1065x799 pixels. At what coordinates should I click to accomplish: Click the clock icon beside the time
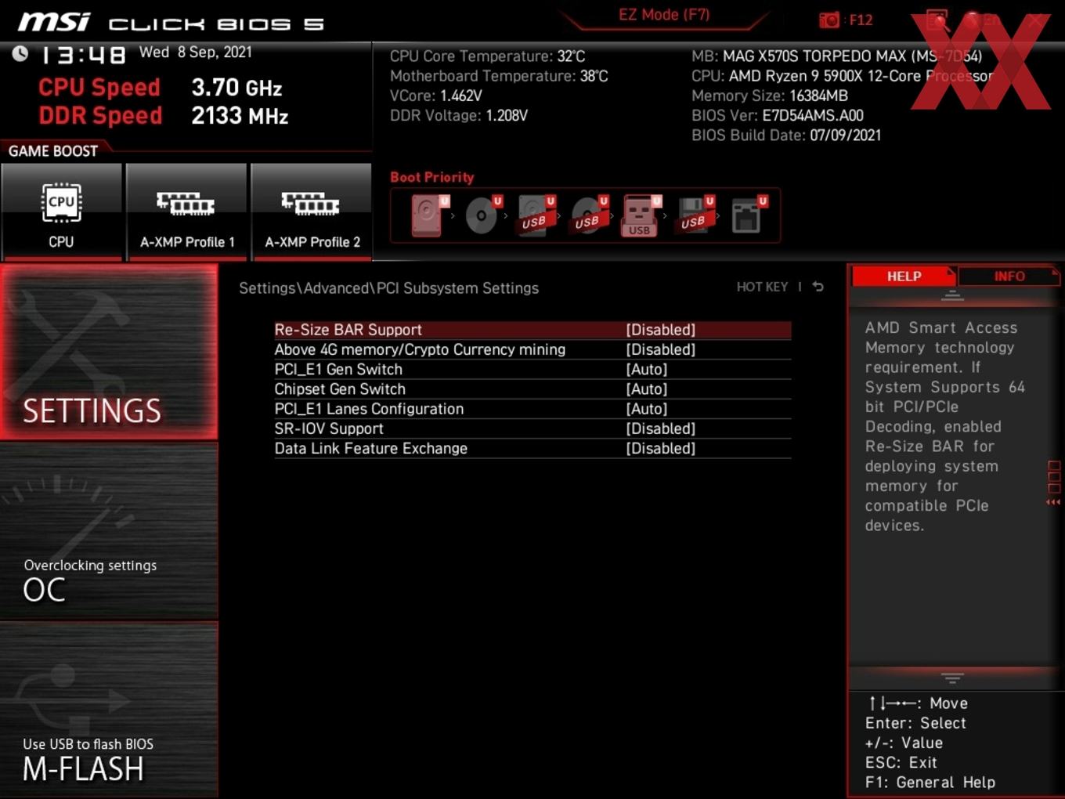pos(20,53)
